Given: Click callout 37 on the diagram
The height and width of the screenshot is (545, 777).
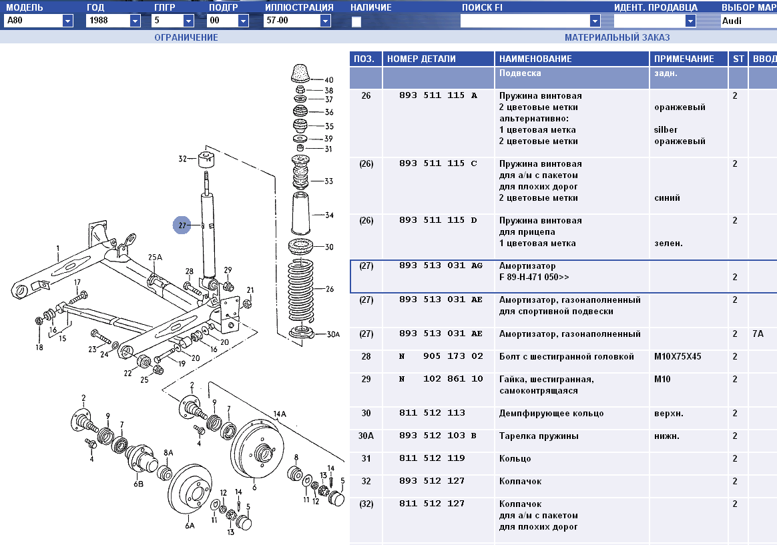Looking at the screenshot, I should click(x=328, y=99).
